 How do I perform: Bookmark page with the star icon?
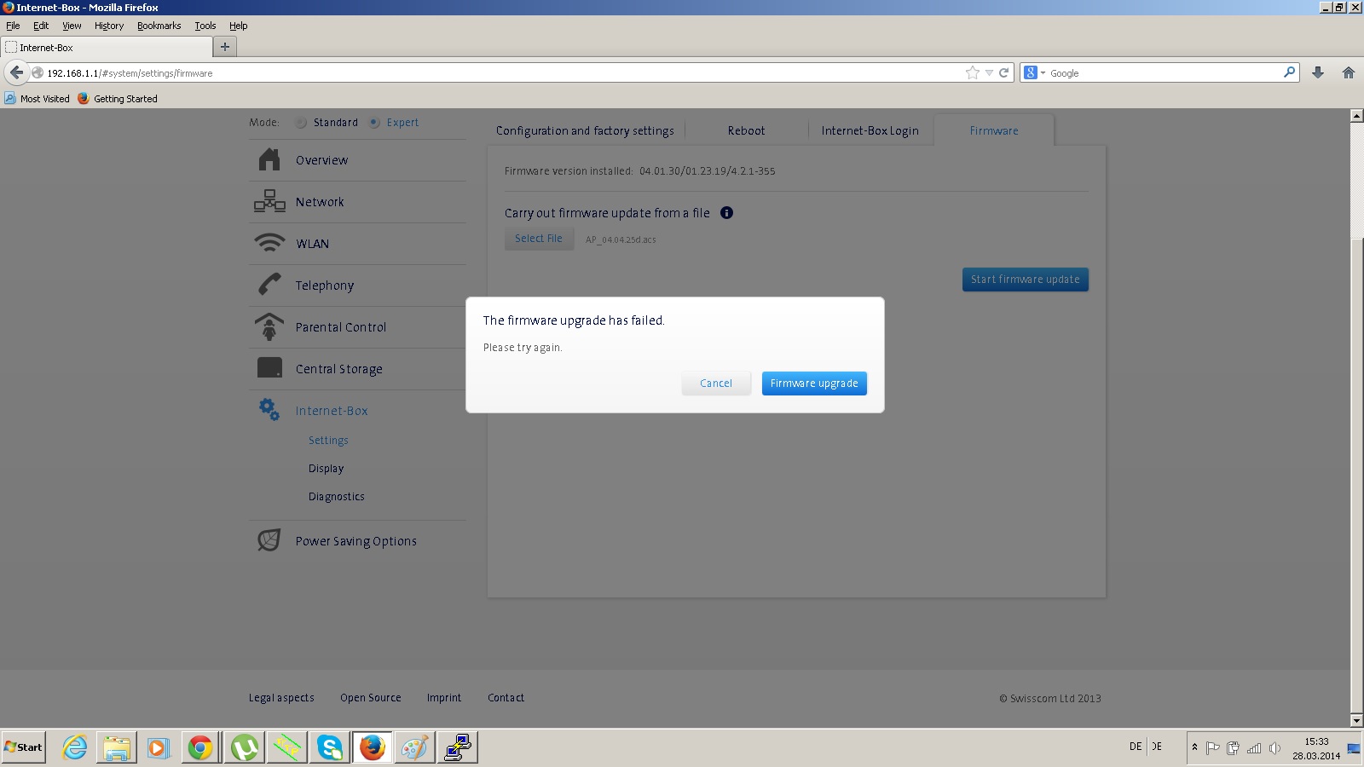point(972,73)
